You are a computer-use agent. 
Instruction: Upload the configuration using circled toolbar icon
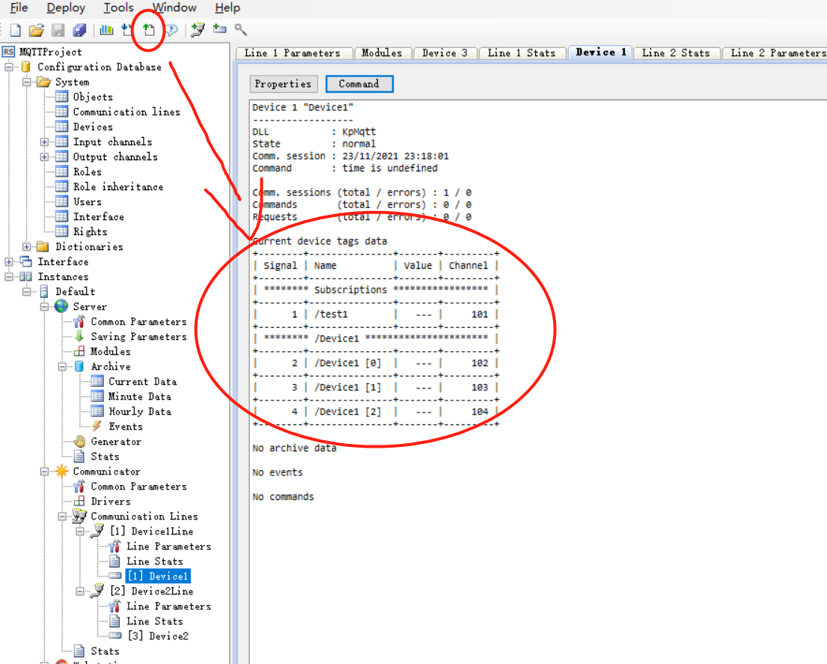149,29
